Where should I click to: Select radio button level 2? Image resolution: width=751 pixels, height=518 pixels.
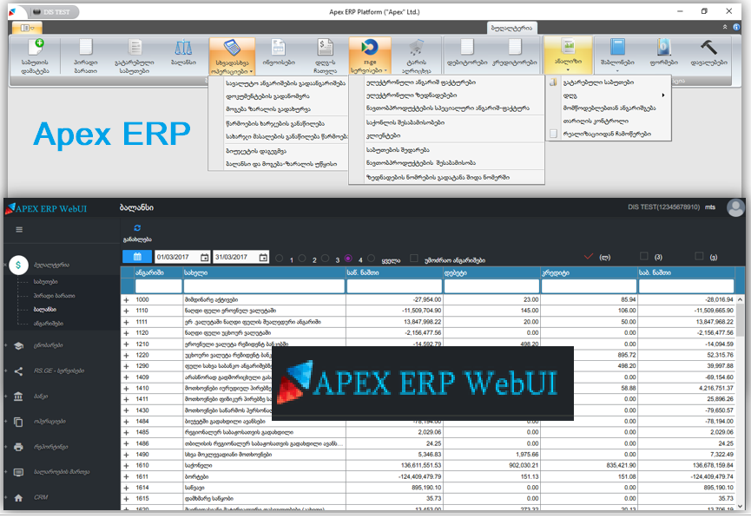[302, 259]
